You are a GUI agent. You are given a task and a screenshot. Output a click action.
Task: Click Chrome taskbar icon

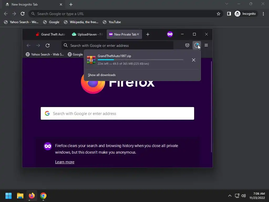(x=43, y=196)
